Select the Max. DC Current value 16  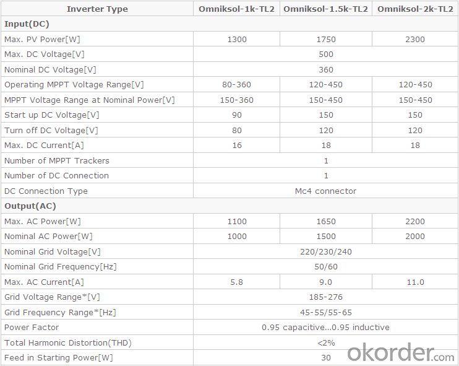point(237,146)
